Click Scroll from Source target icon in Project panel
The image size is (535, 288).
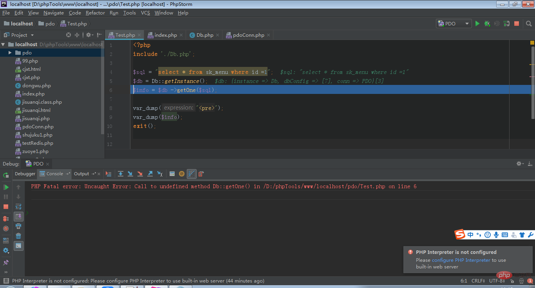pyautogui.click(x=68, y=35)
